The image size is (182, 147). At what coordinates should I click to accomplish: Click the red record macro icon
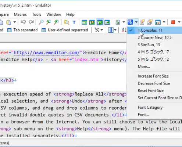173,22
